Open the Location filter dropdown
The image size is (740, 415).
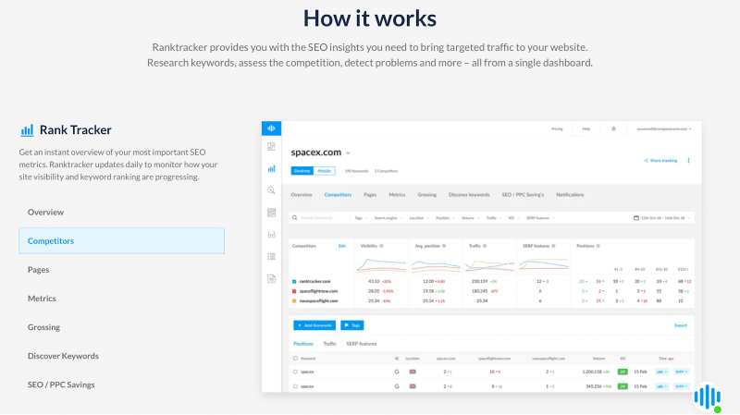(x=419, y=218)
